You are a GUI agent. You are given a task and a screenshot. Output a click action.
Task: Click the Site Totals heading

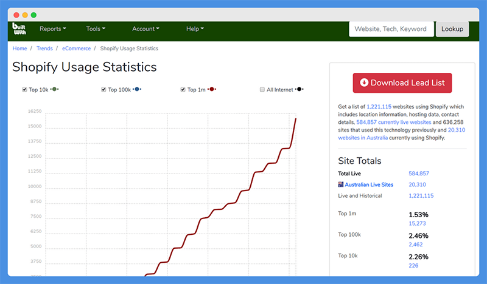pos(360,161)
